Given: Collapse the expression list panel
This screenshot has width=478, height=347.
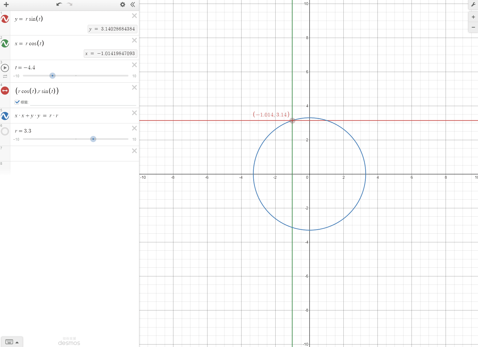Looking at the screenshot, I should pyautogui.click(x=133, y=4).
